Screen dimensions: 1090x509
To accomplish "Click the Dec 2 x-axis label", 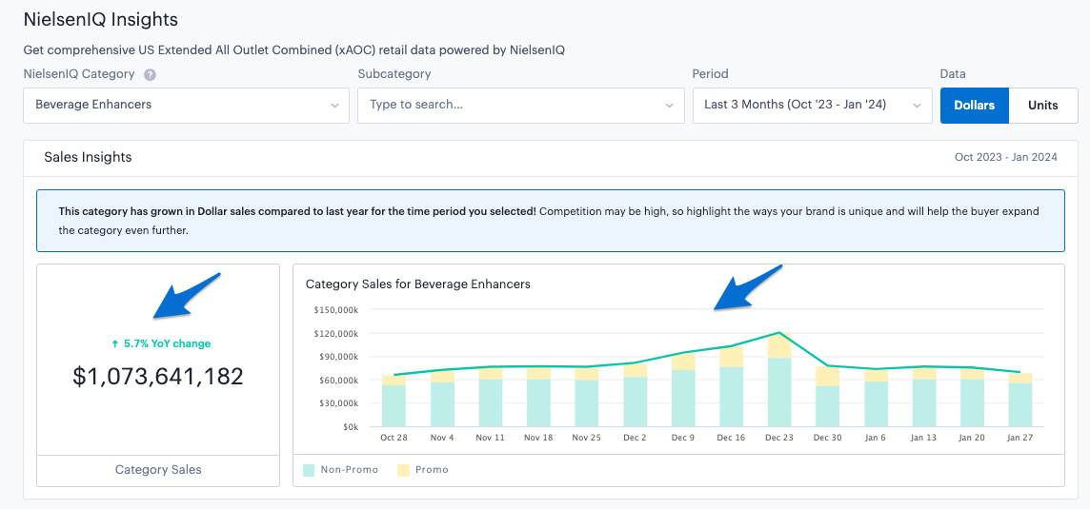I will point(635,439).
